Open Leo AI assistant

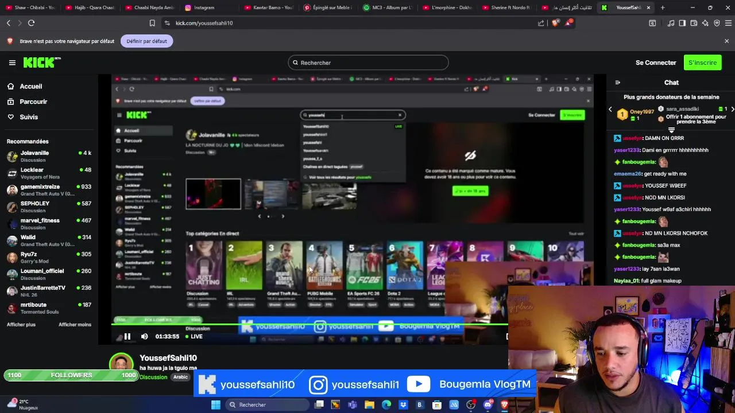(705, 23)
